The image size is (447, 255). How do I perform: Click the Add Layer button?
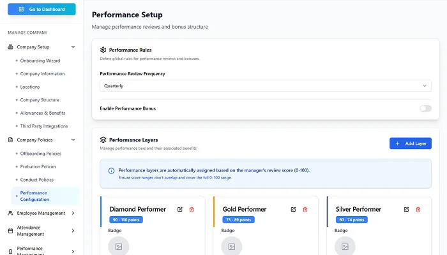[x=411, y=143]
